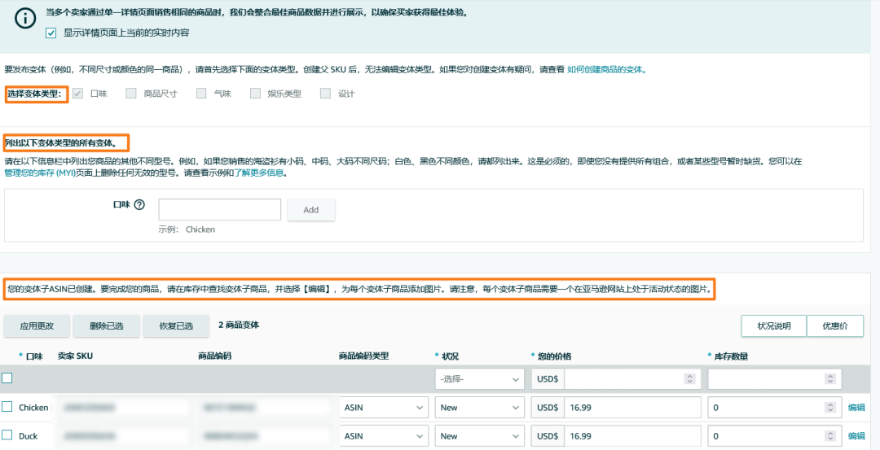Check the Duck variation row checkbox

pyautogui.click(x=7, y=435)
